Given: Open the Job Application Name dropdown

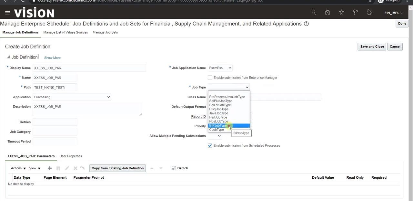Looking at the screenshot, I should pos(220,68).
